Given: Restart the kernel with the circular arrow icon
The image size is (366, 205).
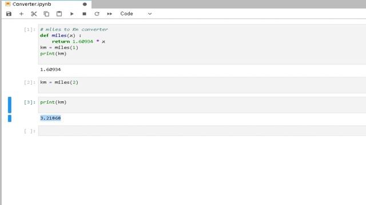Looking at the screenshot, I should [97, 14].
